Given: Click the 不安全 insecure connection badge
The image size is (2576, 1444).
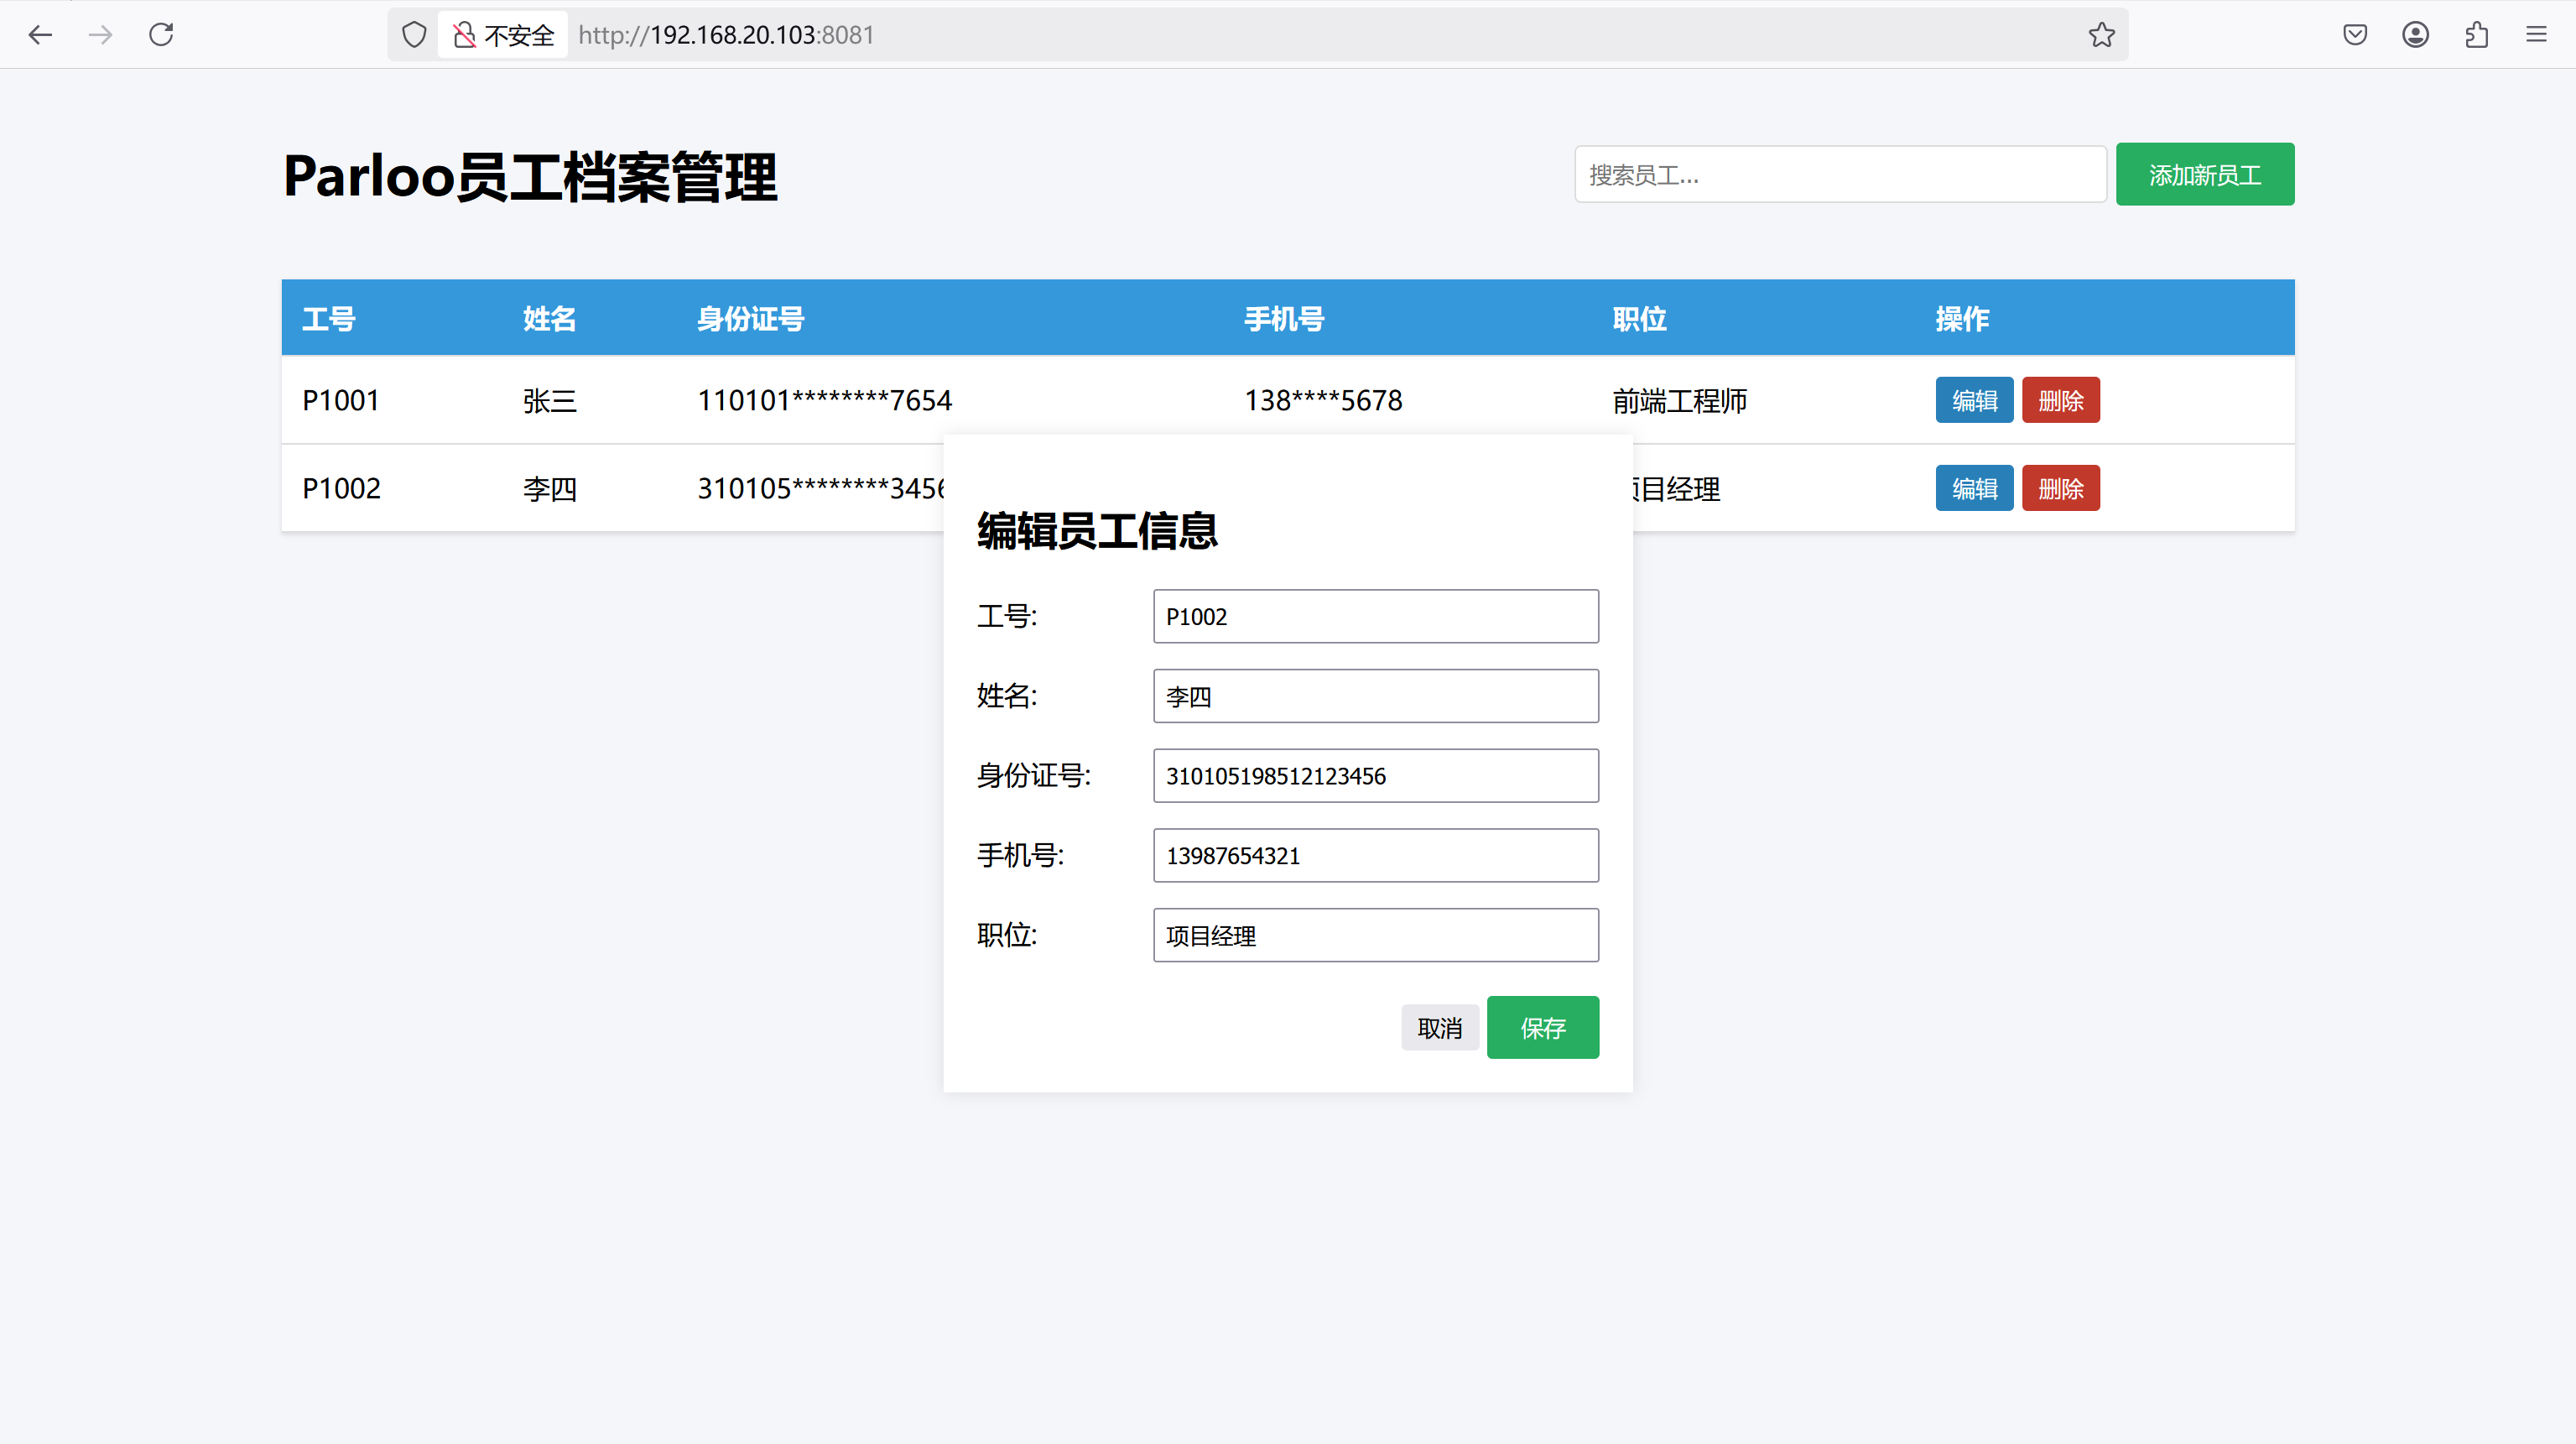Looking at the screenshot, I should pos(503,35).
